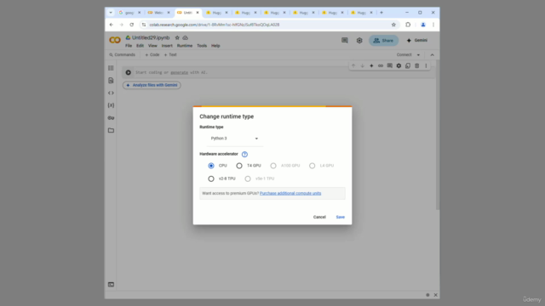The height and width of the screenshot is (306, 545).
Task: Add a comment to the cell icon
Action: point(390,66)
